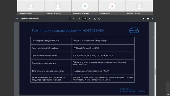Zoom out with the minus icon

point(79,19)
